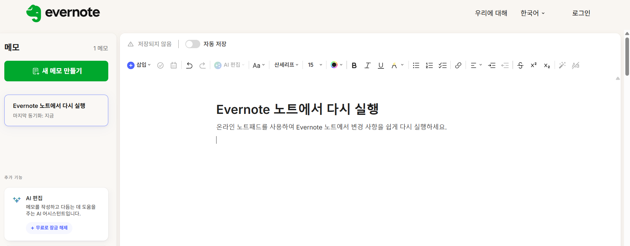The height and width of the screenshot is (246, 630).
Task: Apply bold formatting
Action: coord(354,65)
